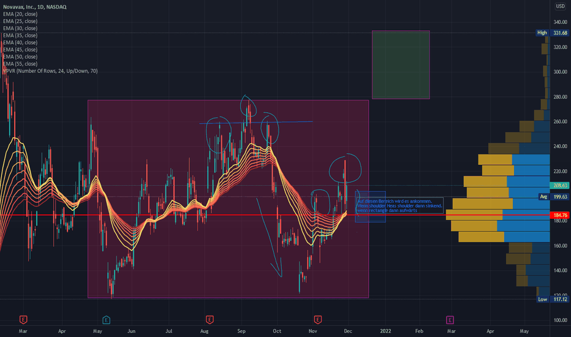Image resolution: width=571 pixels, height=337 pixels.
Task: Open the teal earnings marker near May
Action: coord(107,320)
